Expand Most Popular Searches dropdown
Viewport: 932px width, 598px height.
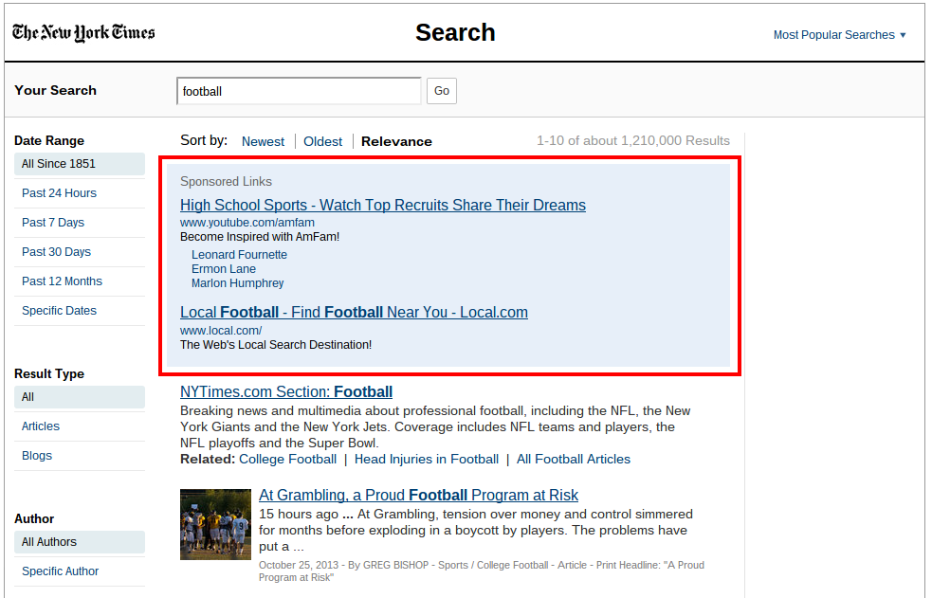[839, 35]
